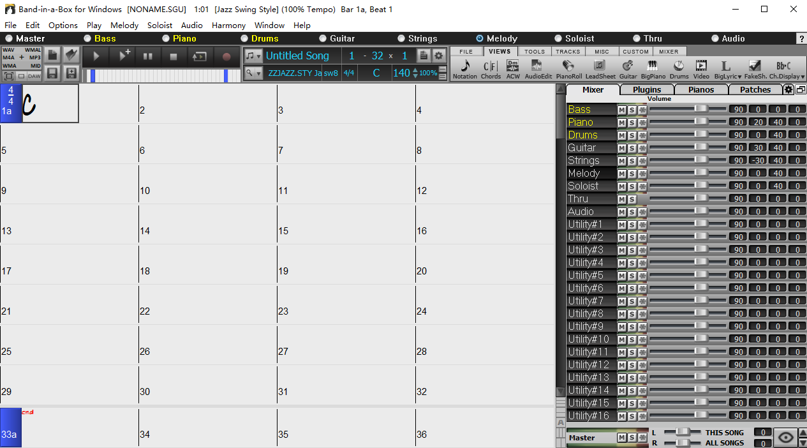Select the Strings track radio button

401,39
